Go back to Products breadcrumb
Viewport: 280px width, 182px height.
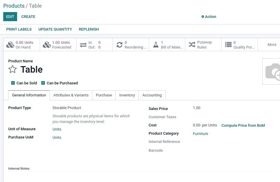14,6
